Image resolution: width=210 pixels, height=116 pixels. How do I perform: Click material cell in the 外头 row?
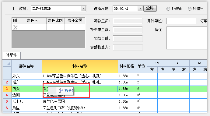[x=80, y=76]
